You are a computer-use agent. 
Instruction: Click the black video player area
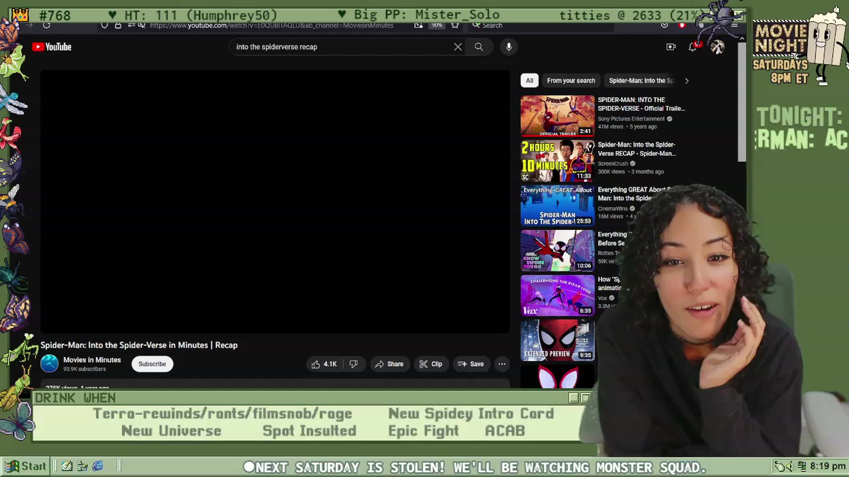[x=275, y=201]
